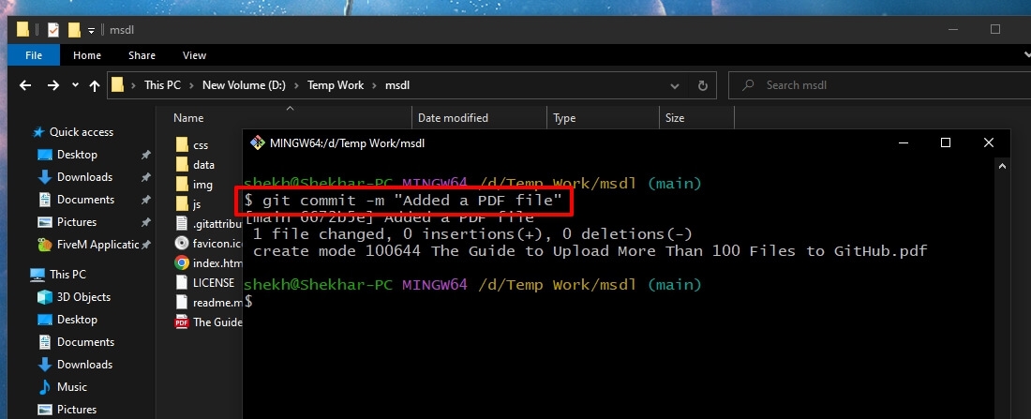Sort files by Date modified column
The width and height of the screenshot is (1031, 419).
pos(453,118)
